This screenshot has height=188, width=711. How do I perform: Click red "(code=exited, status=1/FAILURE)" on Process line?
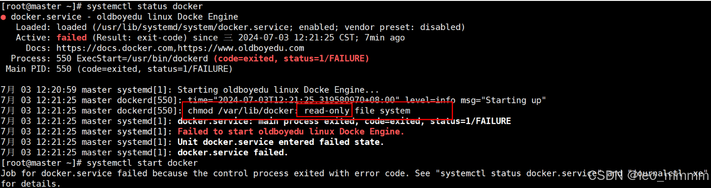291,58
